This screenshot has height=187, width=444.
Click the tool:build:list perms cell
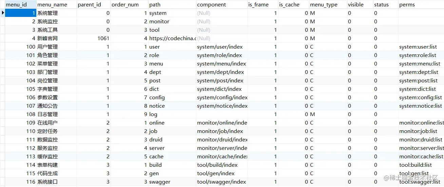(416, 165)
